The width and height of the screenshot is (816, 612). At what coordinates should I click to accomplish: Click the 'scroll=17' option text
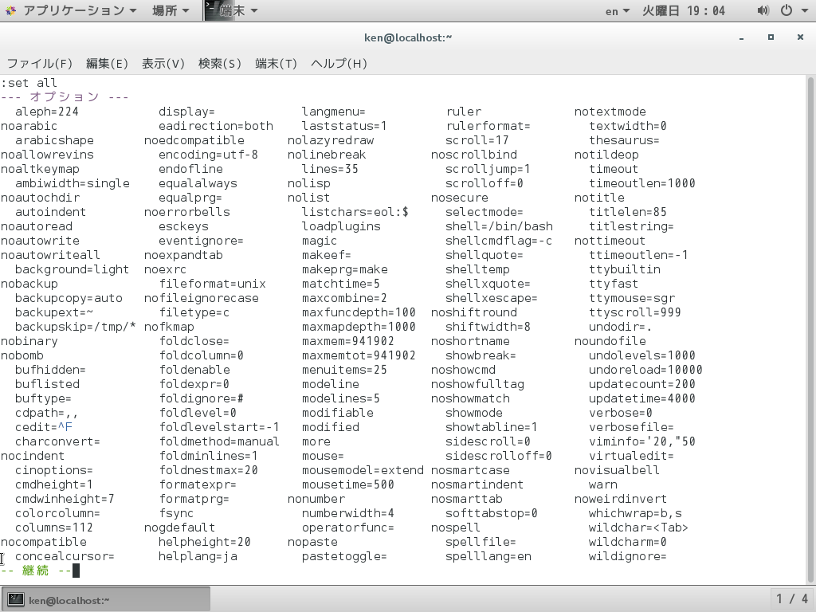click(477, 140)
